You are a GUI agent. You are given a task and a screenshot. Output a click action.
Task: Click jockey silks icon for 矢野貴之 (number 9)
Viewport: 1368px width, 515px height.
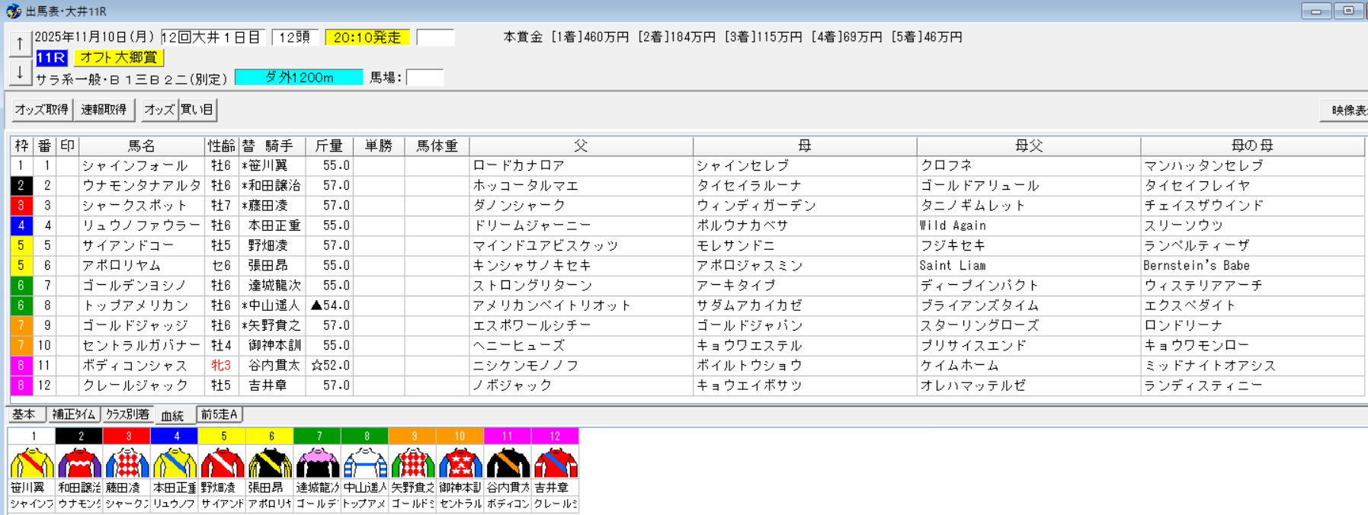point(413,463)
